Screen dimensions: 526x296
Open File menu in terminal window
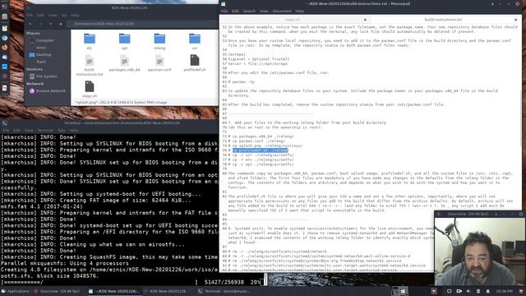coord(6,130)
